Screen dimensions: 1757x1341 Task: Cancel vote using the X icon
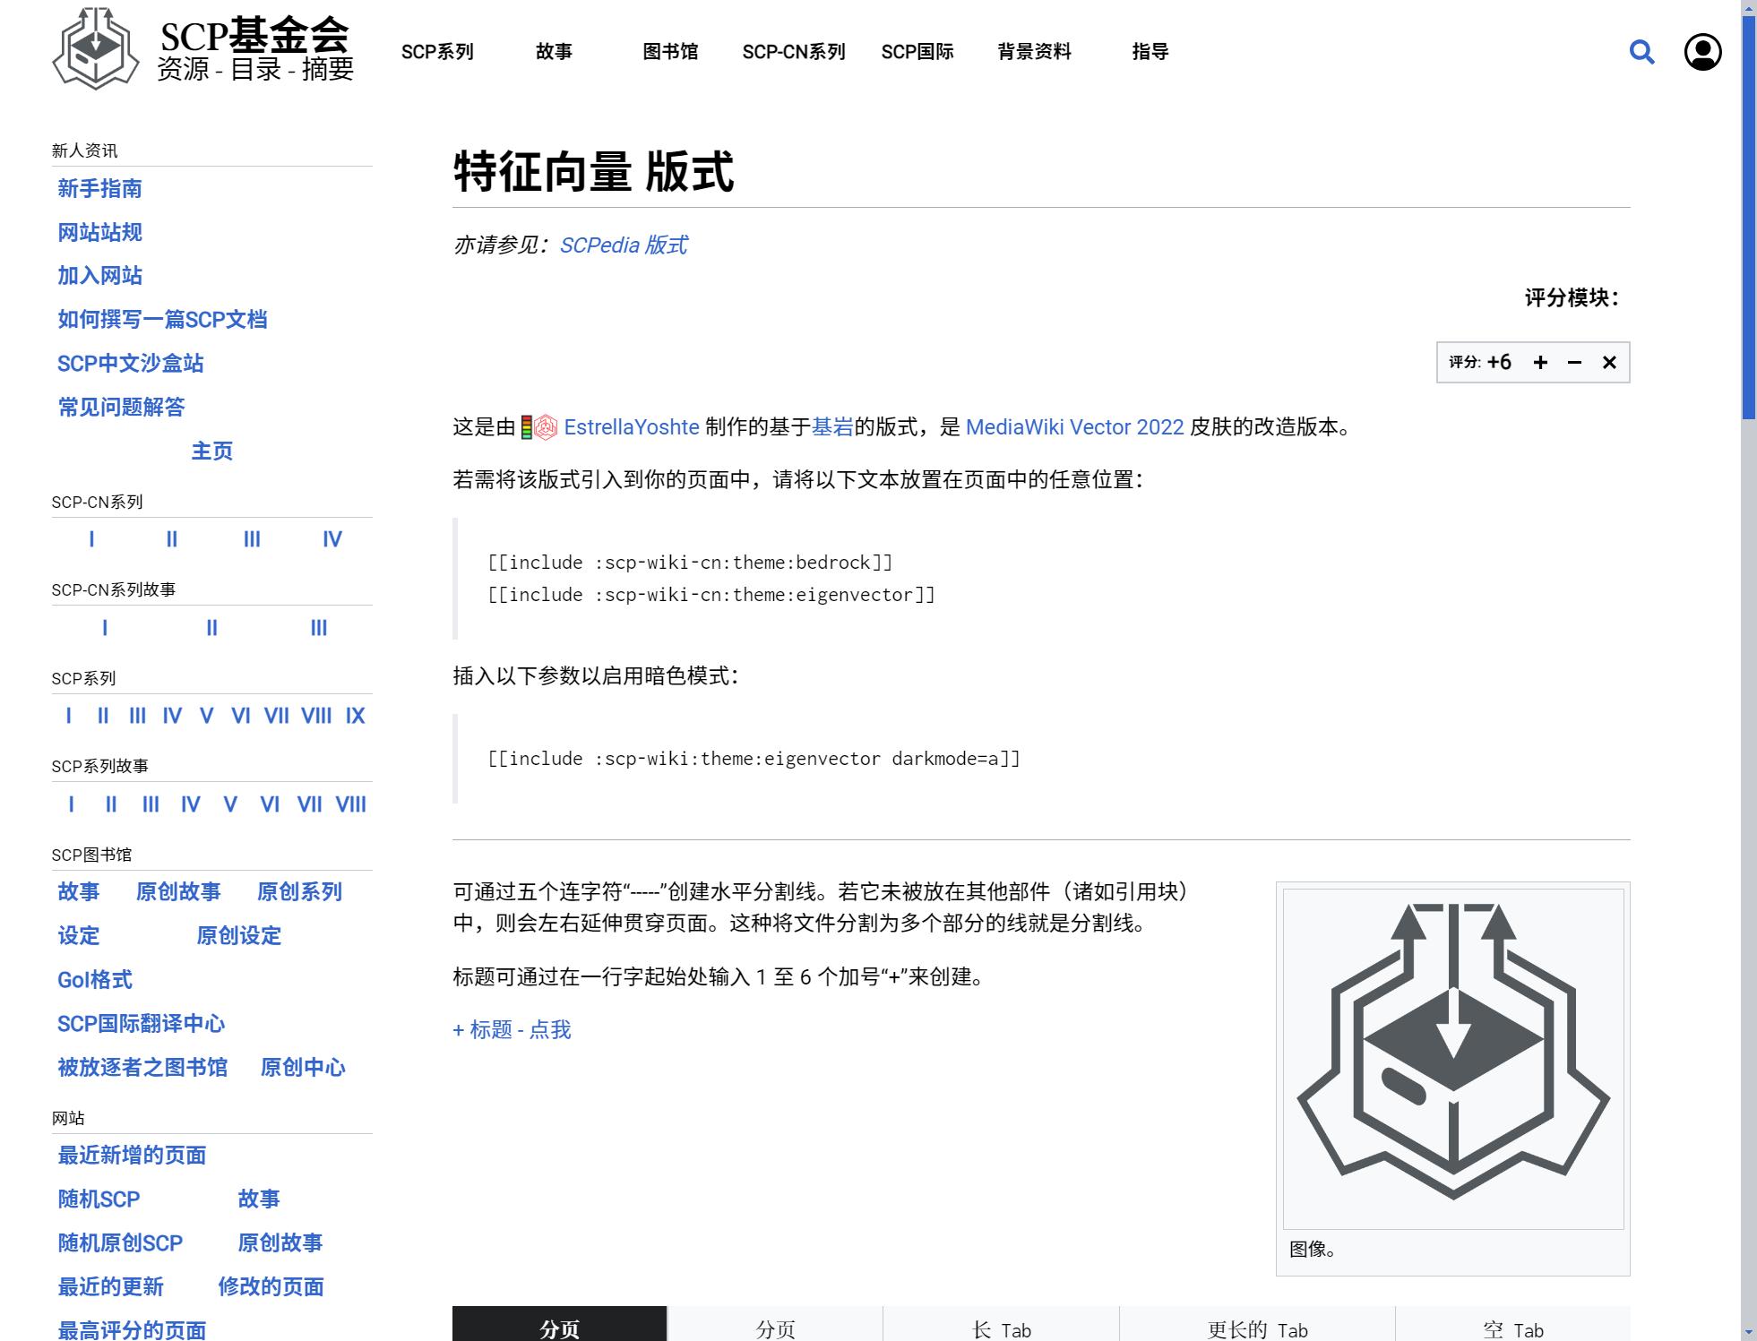tap(1609, 362)
